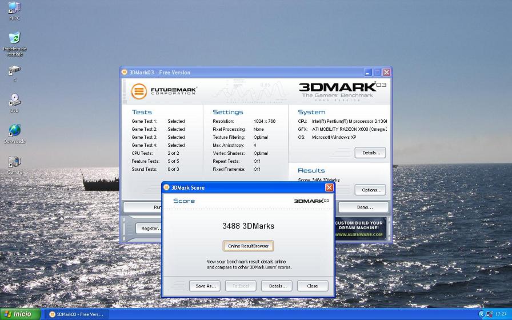Click the Online ResultBrowser button

[x=248, y=246]
